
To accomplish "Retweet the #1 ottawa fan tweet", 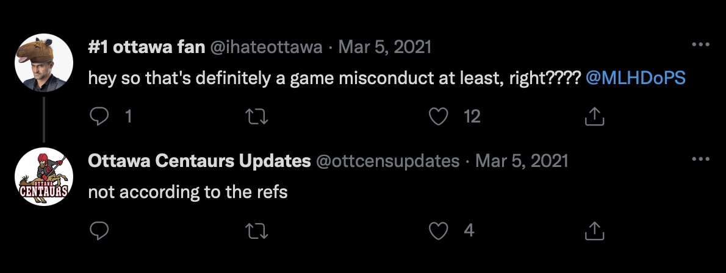I will 259,116.
